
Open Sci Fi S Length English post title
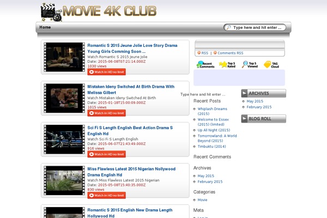130,131
